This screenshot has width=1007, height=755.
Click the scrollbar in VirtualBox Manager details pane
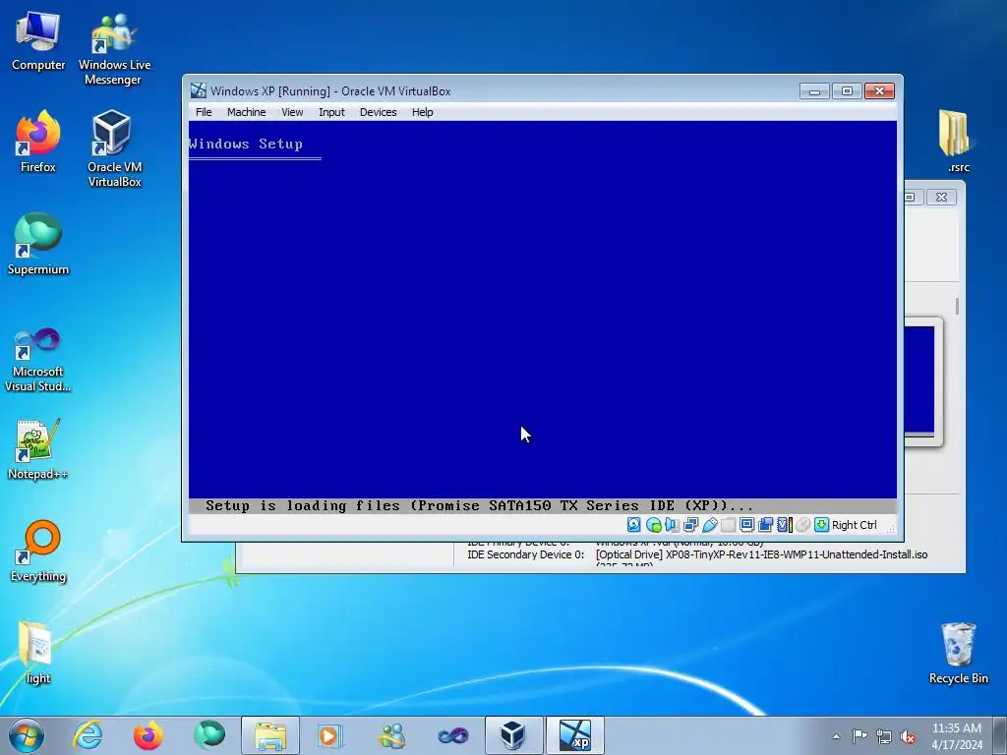pos(957,307)
